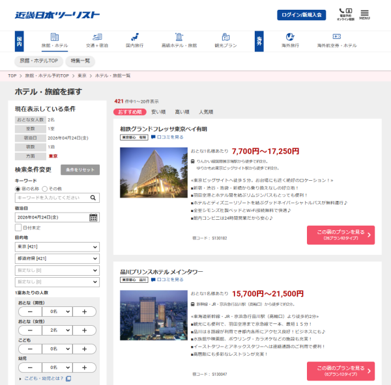Click keyword search magnifier icon
The width and height of the screenshot is (391, 385).
click(93, 198)
